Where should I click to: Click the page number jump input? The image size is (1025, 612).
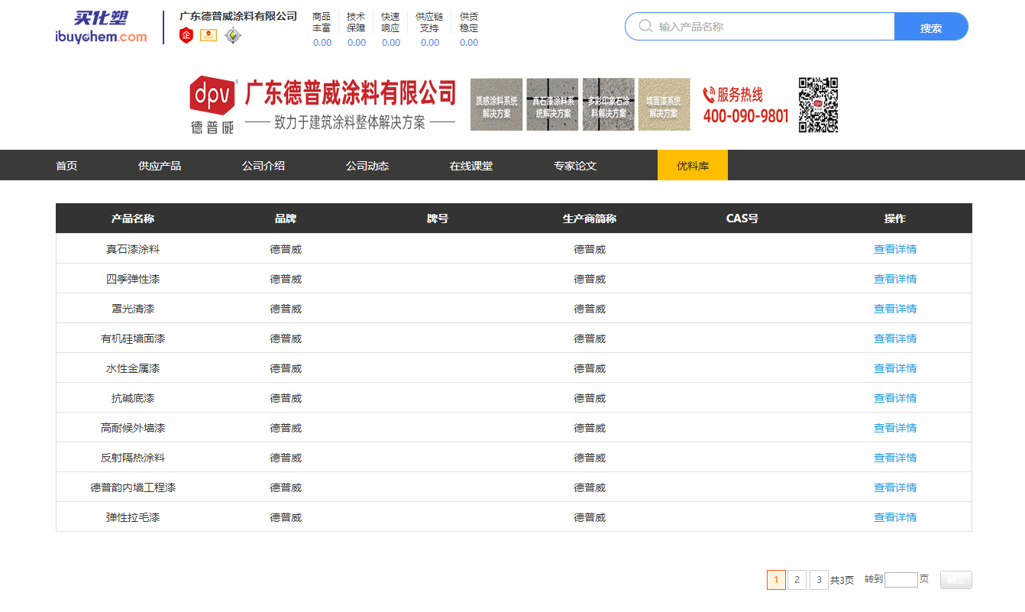pos(901,580)
